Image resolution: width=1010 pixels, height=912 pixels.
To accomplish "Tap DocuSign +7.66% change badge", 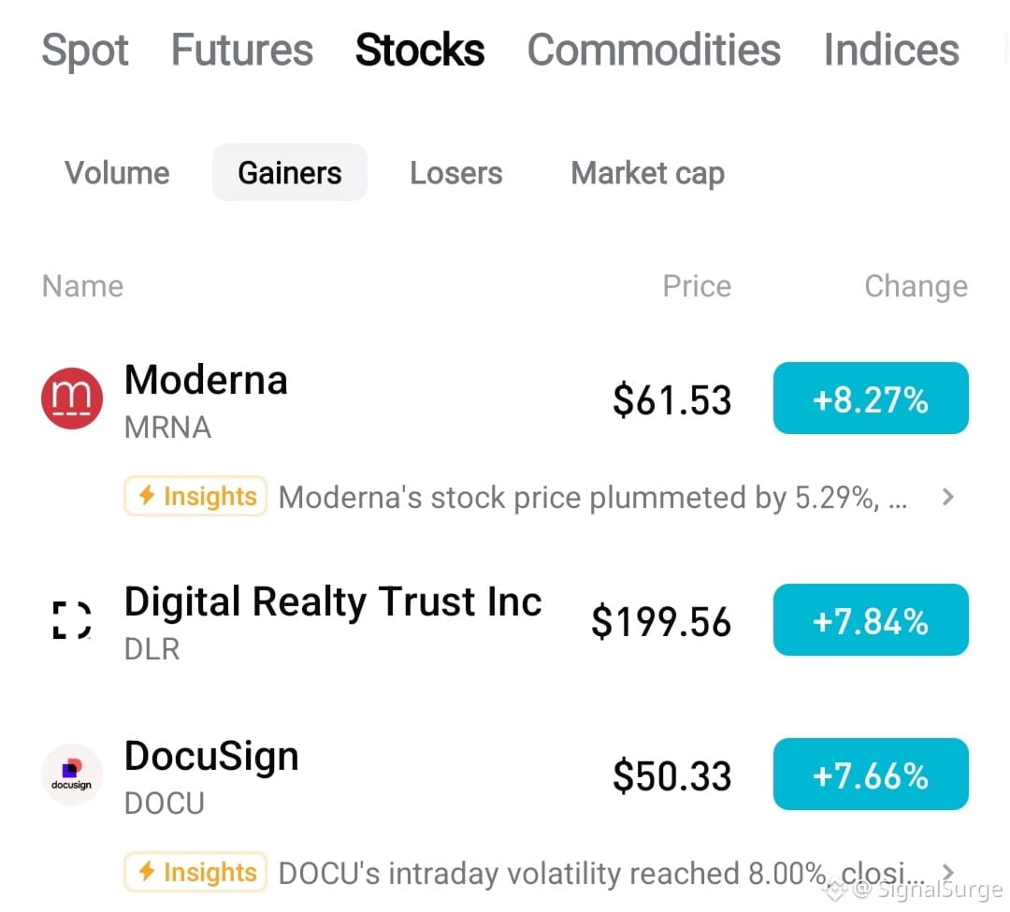I will pos(871,774).
